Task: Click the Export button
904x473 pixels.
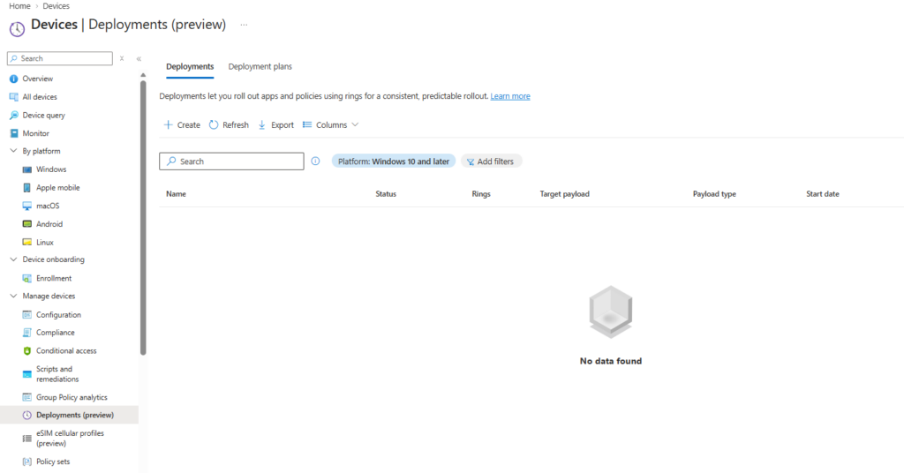Action: coord(276,125)
